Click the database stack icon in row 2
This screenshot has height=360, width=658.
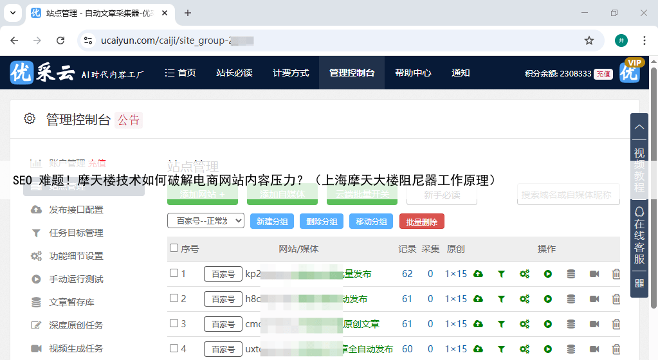pyautogui.click(x=571, y=299)
